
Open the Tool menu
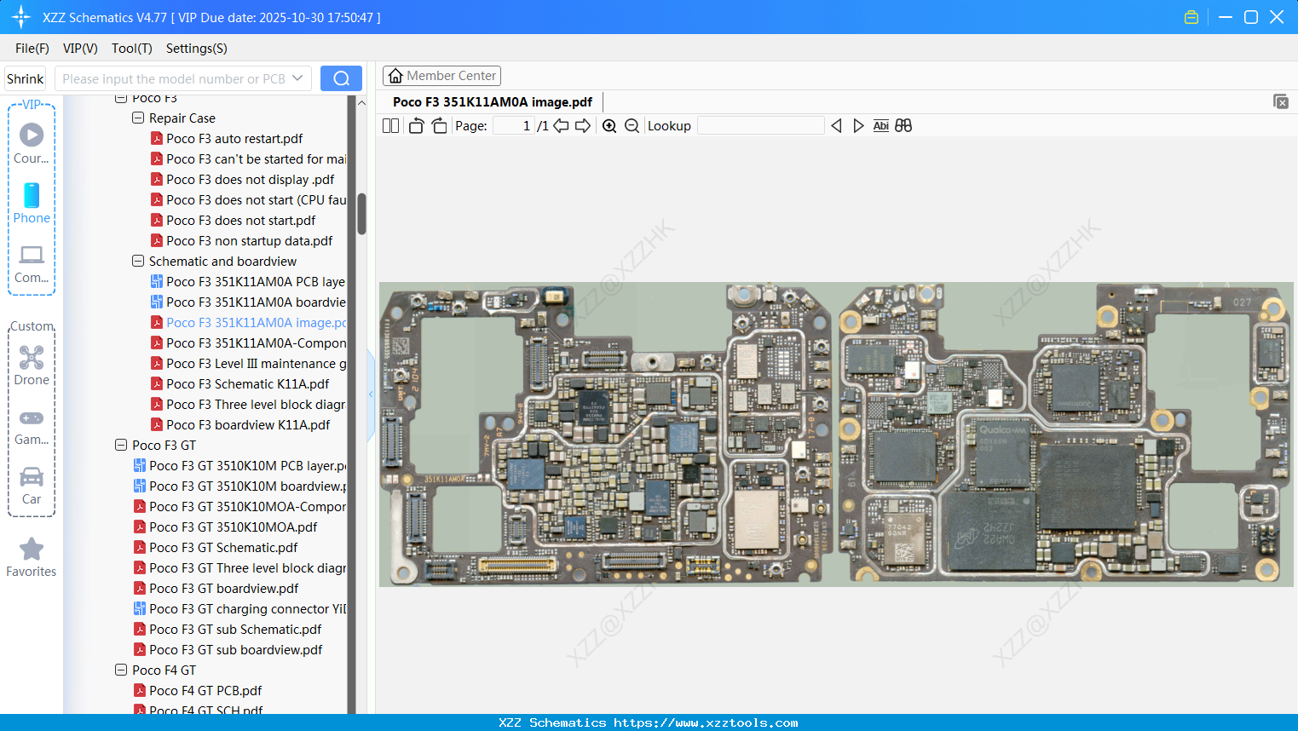131,49
